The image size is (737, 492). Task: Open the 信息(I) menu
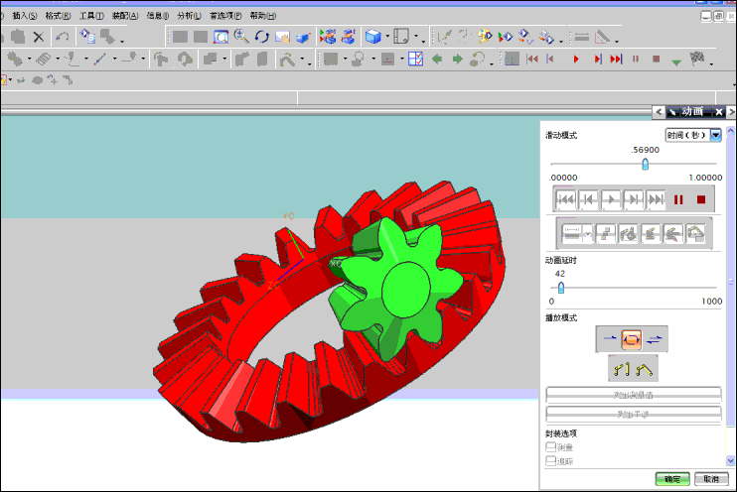point(158,16)
